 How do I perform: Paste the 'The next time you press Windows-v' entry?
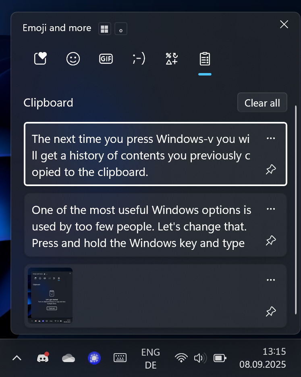coord(155,154)
